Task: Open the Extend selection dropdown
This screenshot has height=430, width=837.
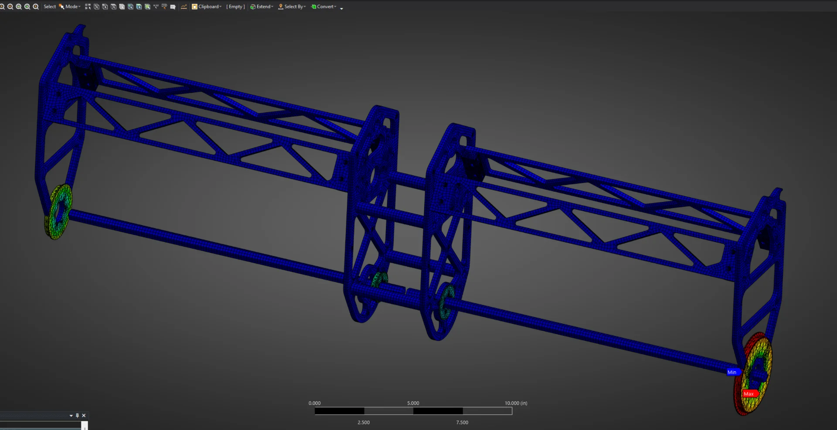Action: [262, 7]
